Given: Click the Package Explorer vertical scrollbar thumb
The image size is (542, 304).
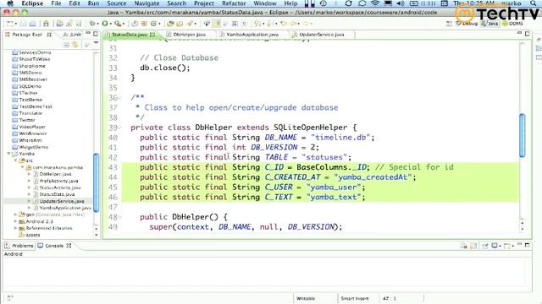Looking at the screenshot, I should [x=96, y=182].
